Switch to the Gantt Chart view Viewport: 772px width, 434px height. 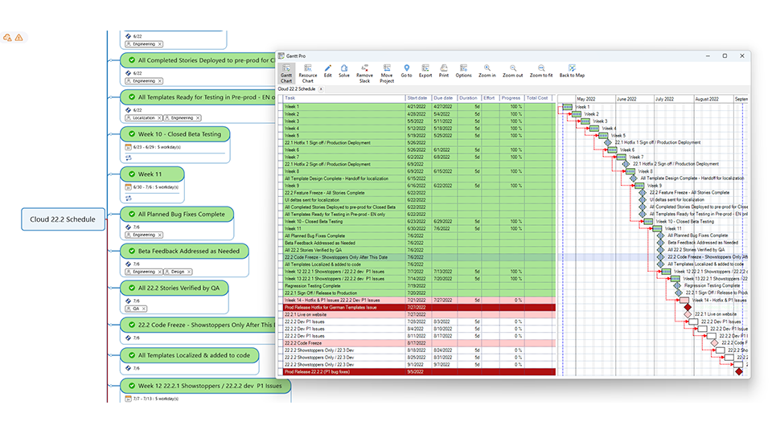click(286, 73)
